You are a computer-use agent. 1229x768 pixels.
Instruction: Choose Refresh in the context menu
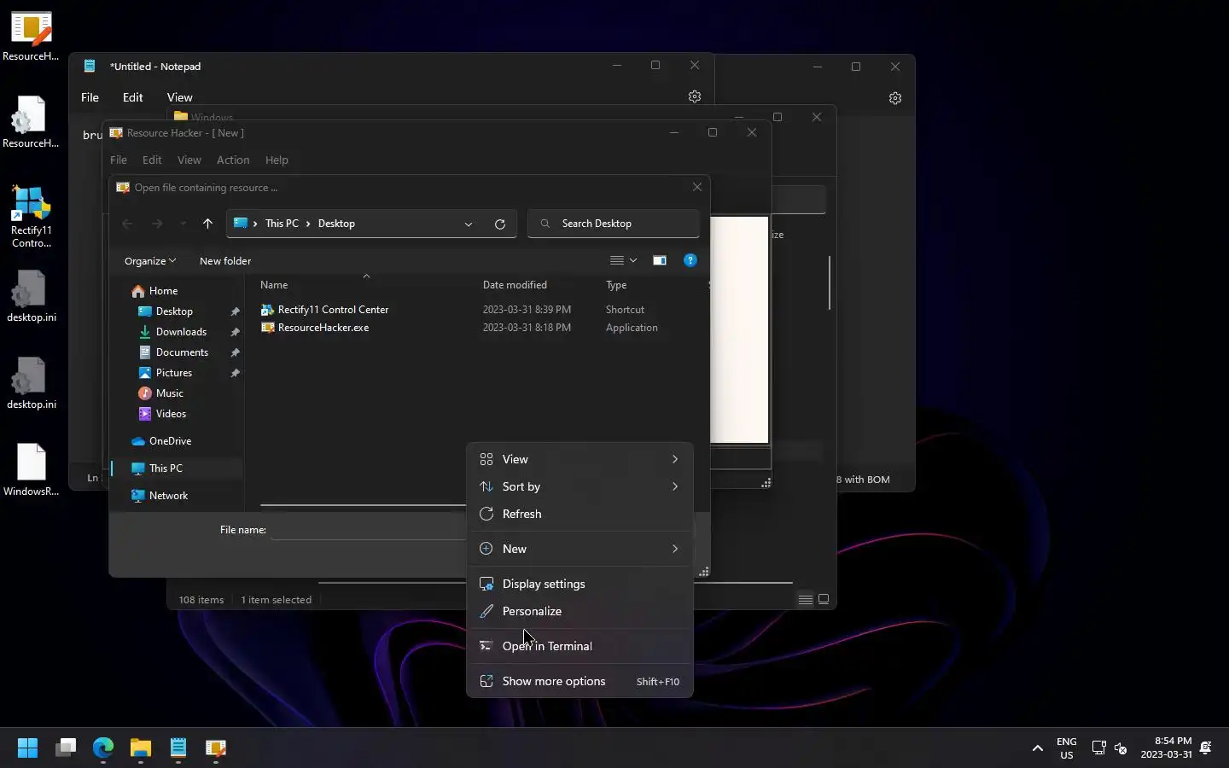580,514
